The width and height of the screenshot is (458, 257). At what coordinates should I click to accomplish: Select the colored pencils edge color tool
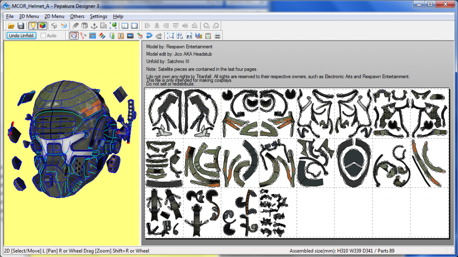(102, 36)
